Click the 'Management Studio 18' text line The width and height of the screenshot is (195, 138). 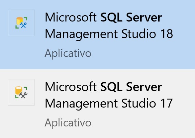tap(109, 34)
